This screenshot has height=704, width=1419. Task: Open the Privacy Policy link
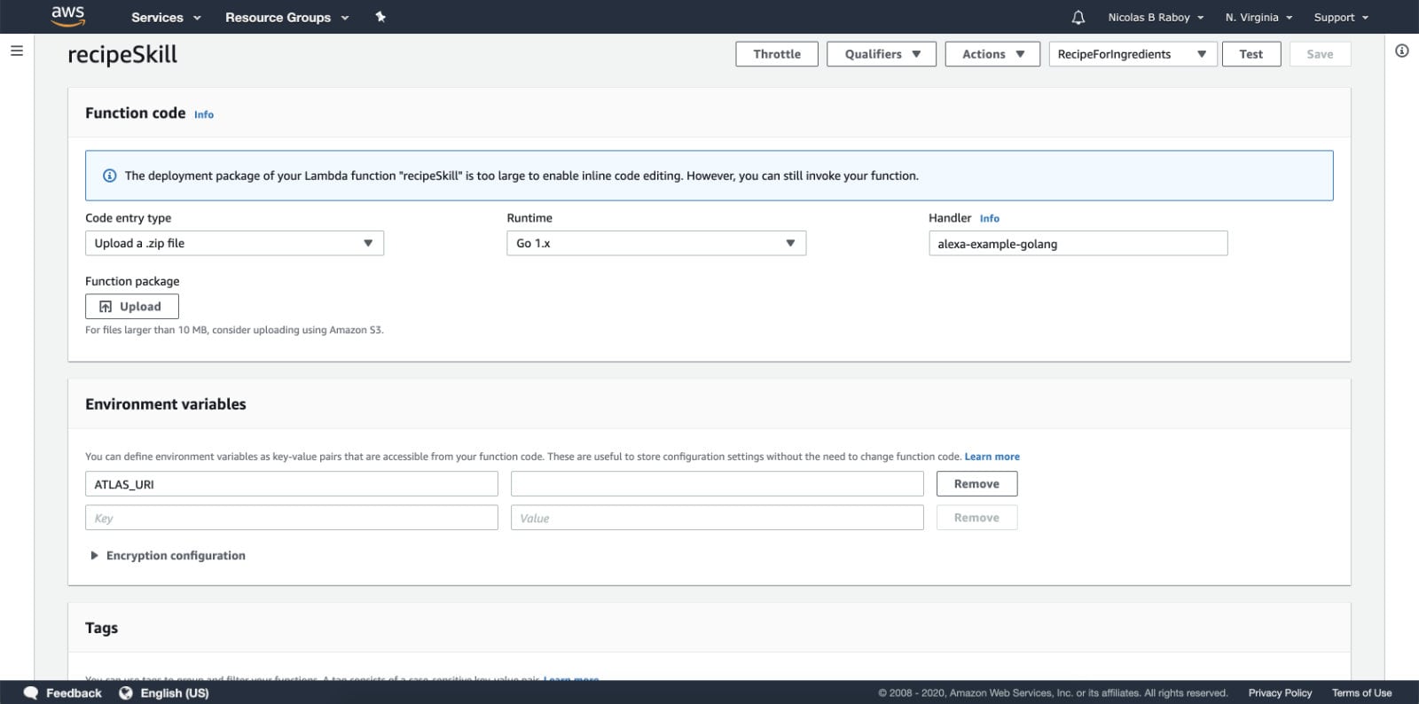coord(1280,693)
